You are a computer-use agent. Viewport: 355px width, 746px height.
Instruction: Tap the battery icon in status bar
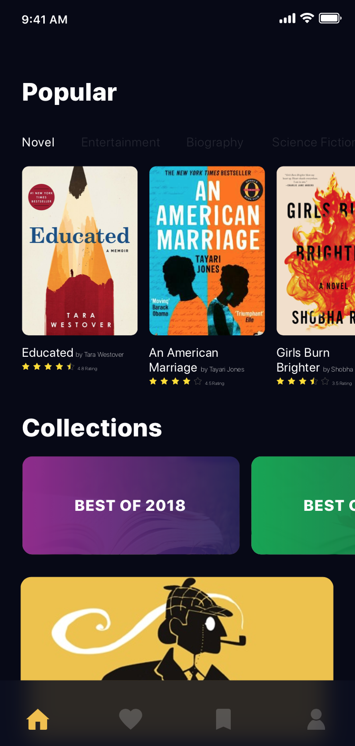pos(330,19)
